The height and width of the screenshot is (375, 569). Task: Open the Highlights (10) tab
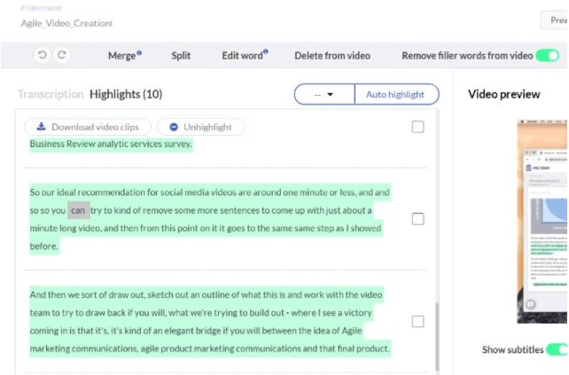coord(125,94)
